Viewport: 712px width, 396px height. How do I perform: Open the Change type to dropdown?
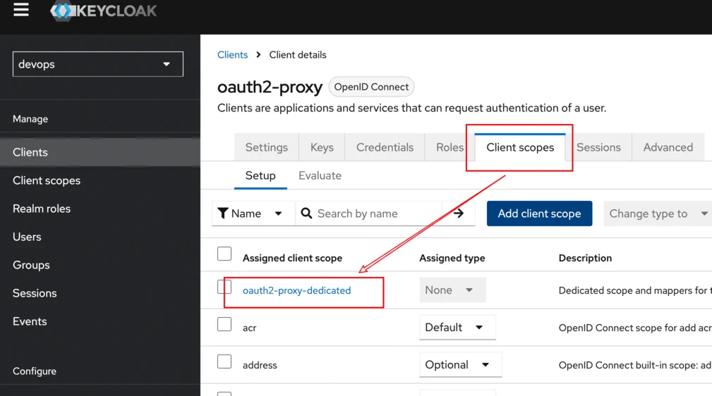(x=657, y=214)
